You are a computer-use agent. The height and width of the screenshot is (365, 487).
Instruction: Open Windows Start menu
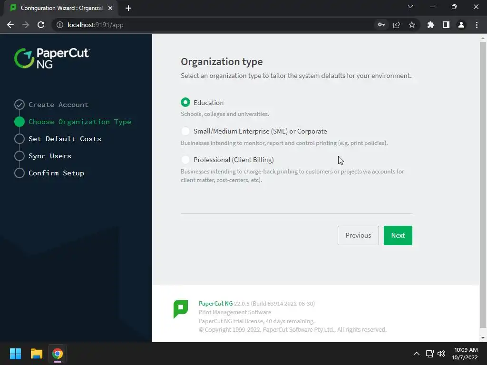click(15, 354)
